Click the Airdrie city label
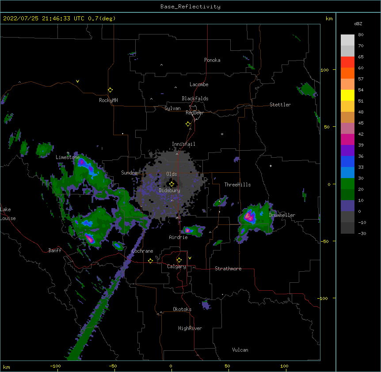This screenshot has height=372, width=381. [x=178, y=237]
